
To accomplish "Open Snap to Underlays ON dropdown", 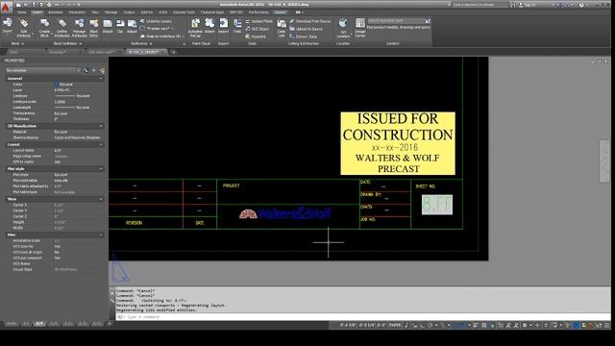I will click(x=162, y=37).
